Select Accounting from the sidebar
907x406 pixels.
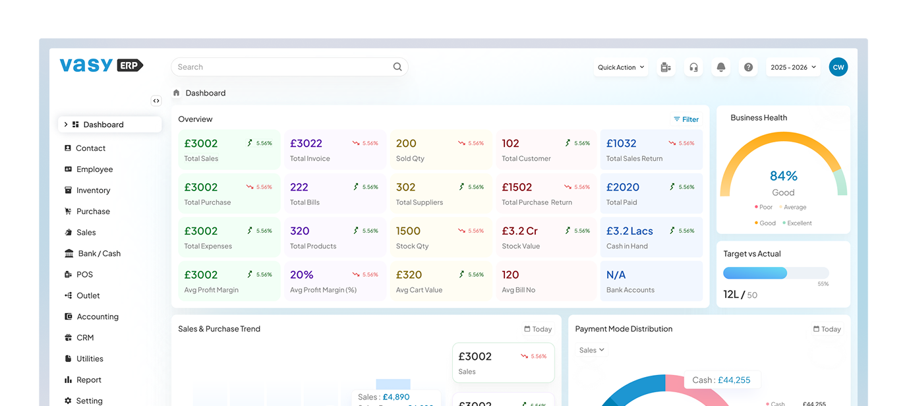(x=98, y=317)
